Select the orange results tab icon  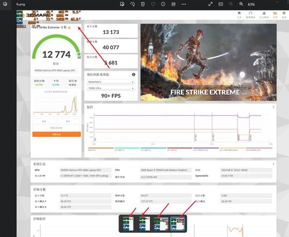pyautogui.click(x=275, y=14)
